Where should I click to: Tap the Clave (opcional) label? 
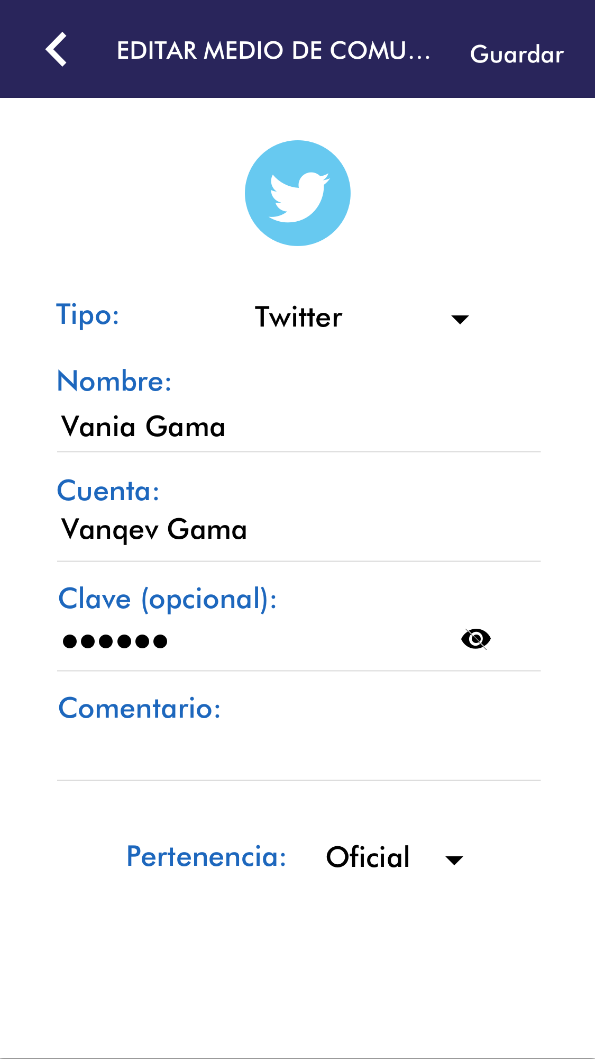[168, 599]
